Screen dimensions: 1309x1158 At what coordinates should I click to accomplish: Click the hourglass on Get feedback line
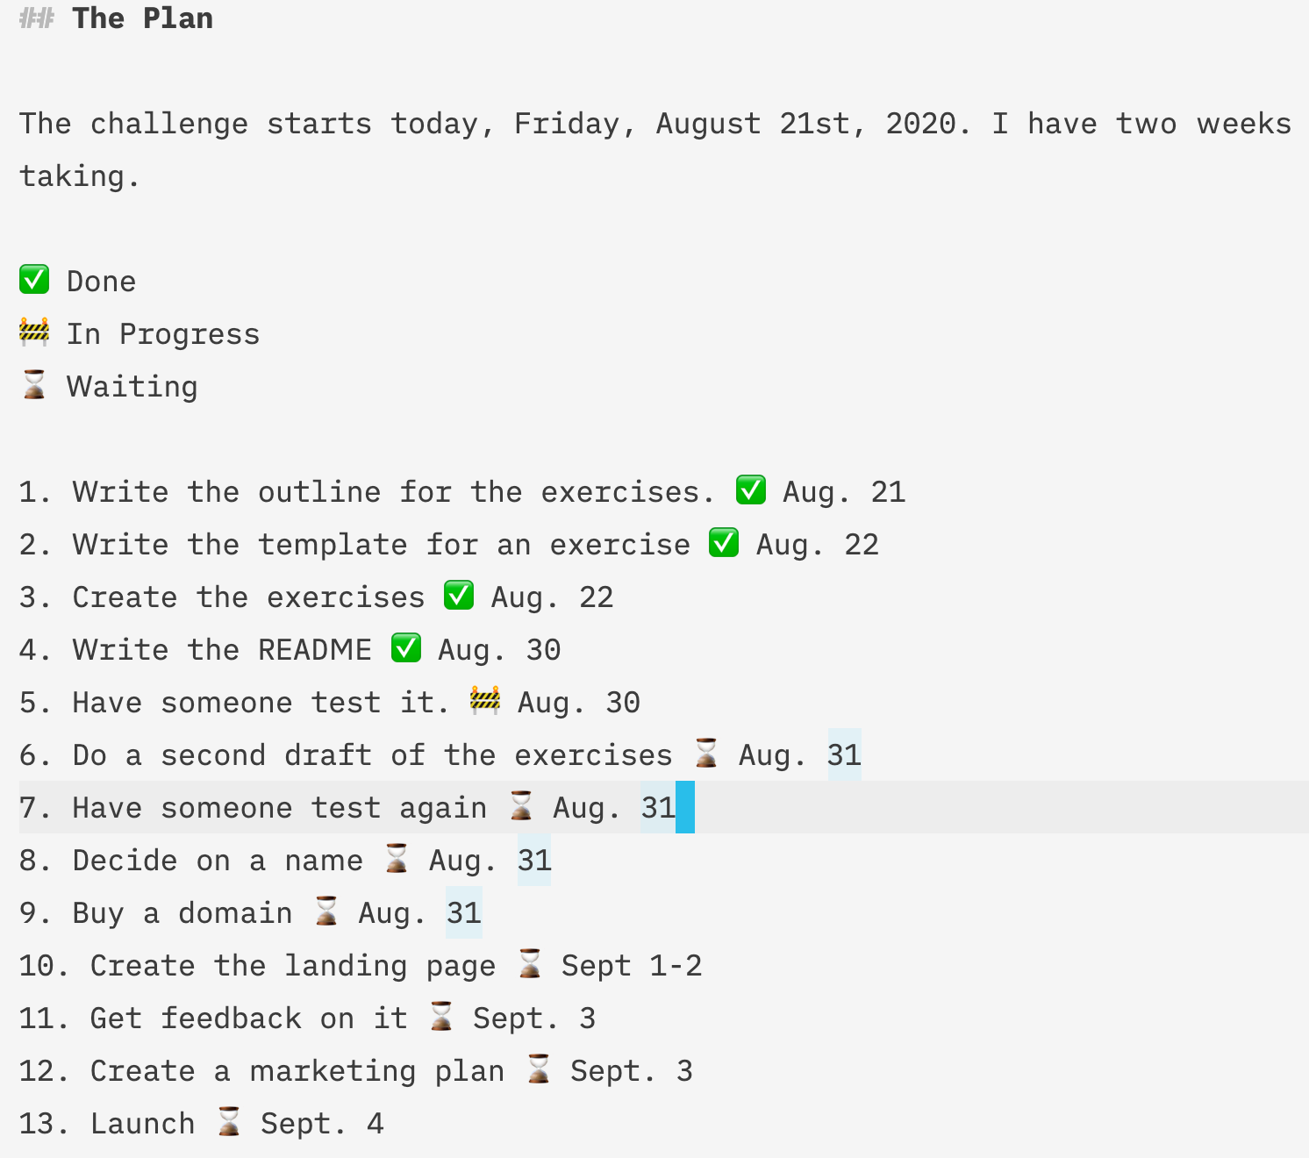440,1016
